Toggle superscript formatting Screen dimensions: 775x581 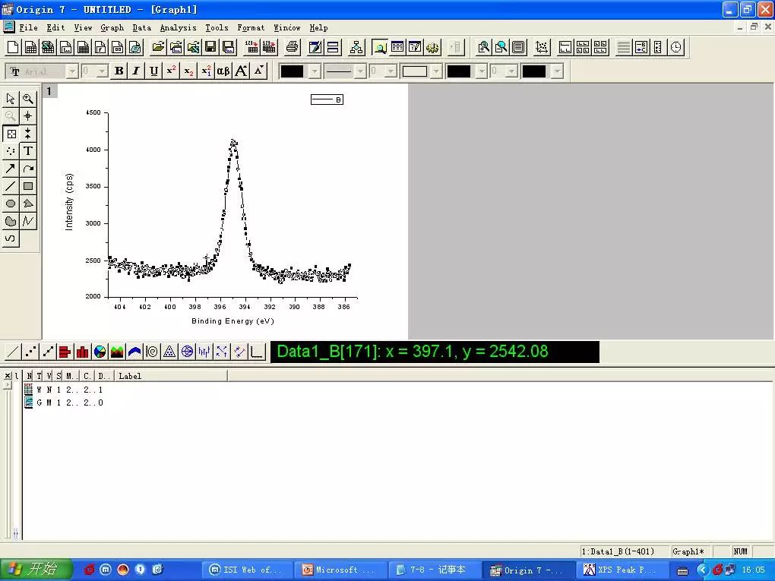tap(171, 71)
